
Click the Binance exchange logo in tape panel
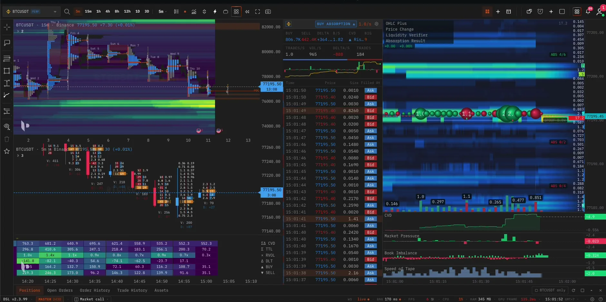[x=288, y=24]
